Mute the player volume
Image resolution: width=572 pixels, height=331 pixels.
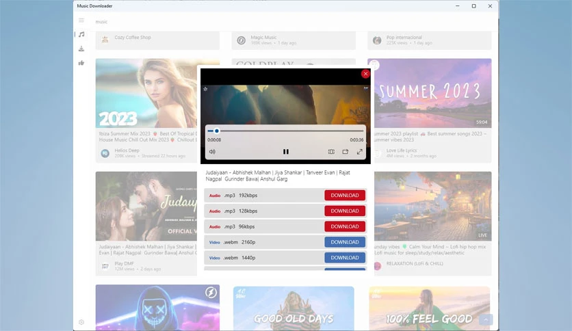point(212,152)
